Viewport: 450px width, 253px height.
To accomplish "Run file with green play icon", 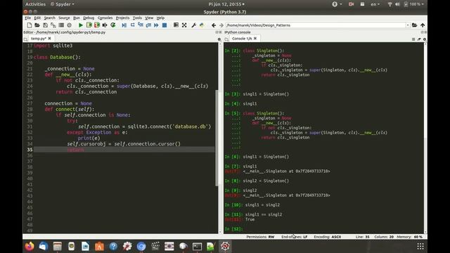I will [x=81, y=25].
